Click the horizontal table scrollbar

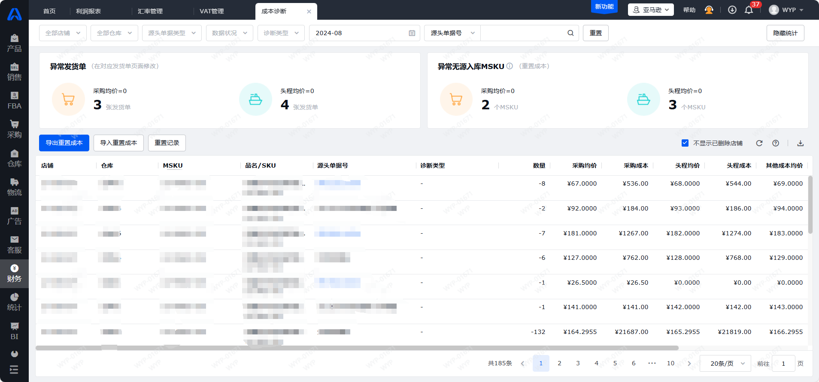coord(357,348)
